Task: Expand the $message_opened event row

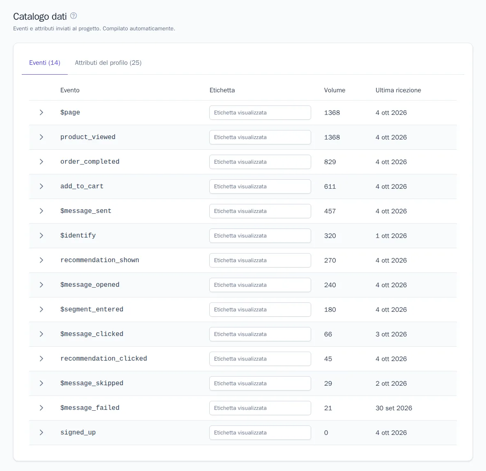Action: point(41,285)
